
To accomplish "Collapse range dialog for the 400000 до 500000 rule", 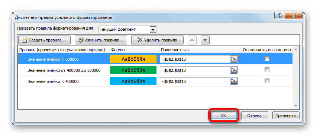I will pos(234,70).
